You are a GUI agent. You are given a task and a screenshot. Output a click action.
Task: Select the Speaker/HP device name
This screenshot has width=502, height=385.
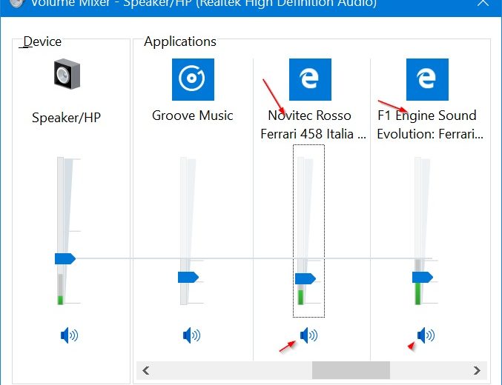pyautogui.click(x=66, y=118)
